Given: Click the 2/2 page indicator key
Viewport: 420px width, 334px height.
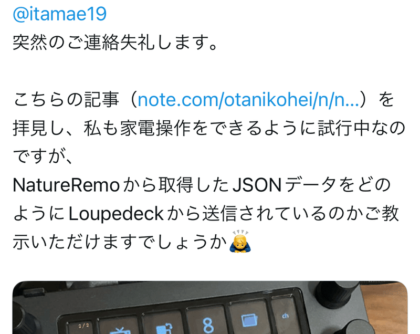Looking at the screenshot, I should (x=83, y=326).
